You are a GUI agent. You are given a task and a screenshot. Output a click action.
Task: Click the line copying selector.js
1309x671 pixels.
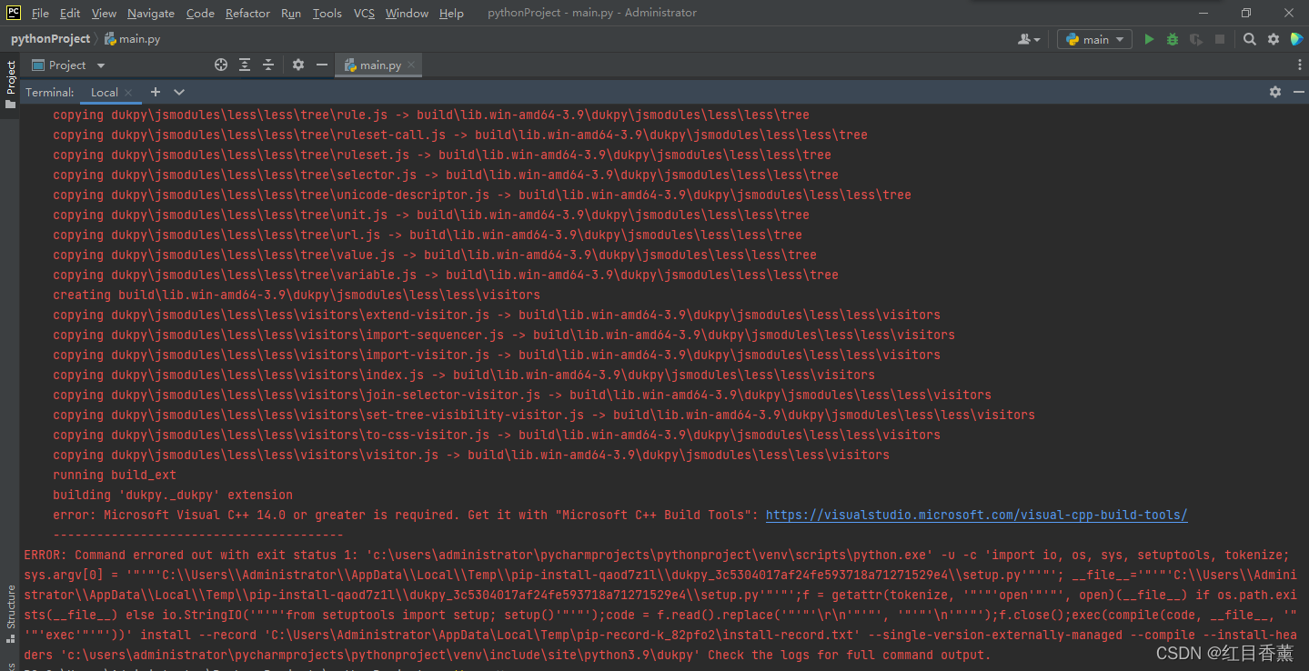tap(446, 175)
